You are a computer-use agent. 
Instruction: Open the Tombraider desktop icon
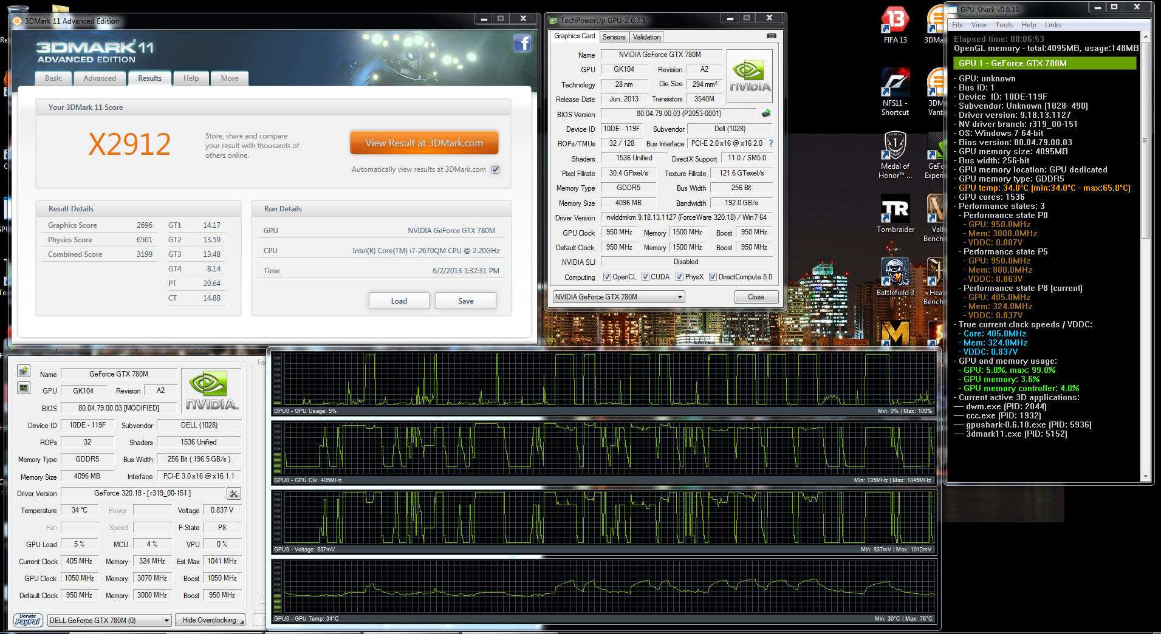895,214
